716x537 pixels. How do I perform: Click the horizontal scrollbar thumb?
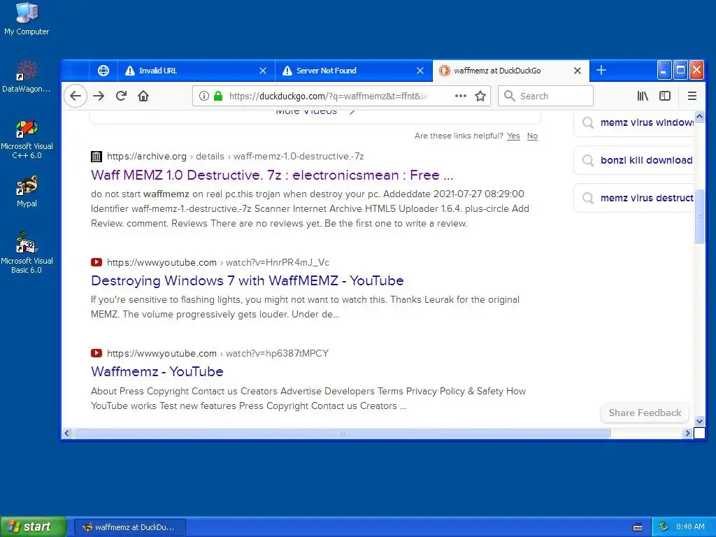point(341,433)
